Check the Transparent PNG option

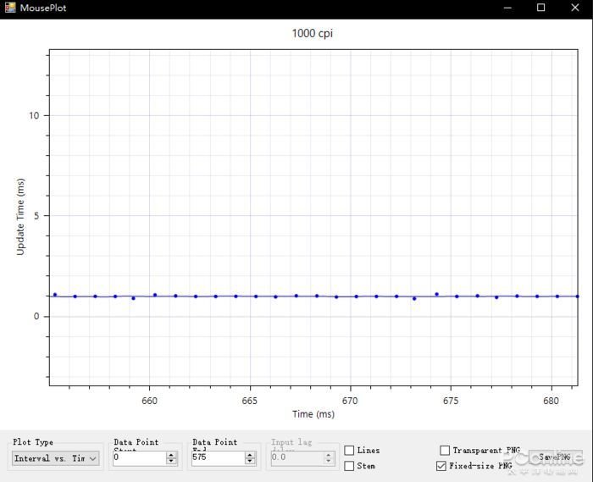click(x=445, y=451)
